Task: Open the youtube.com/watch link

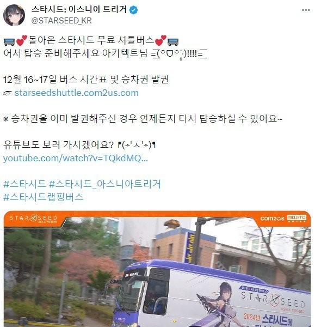Action: point(76,158)
